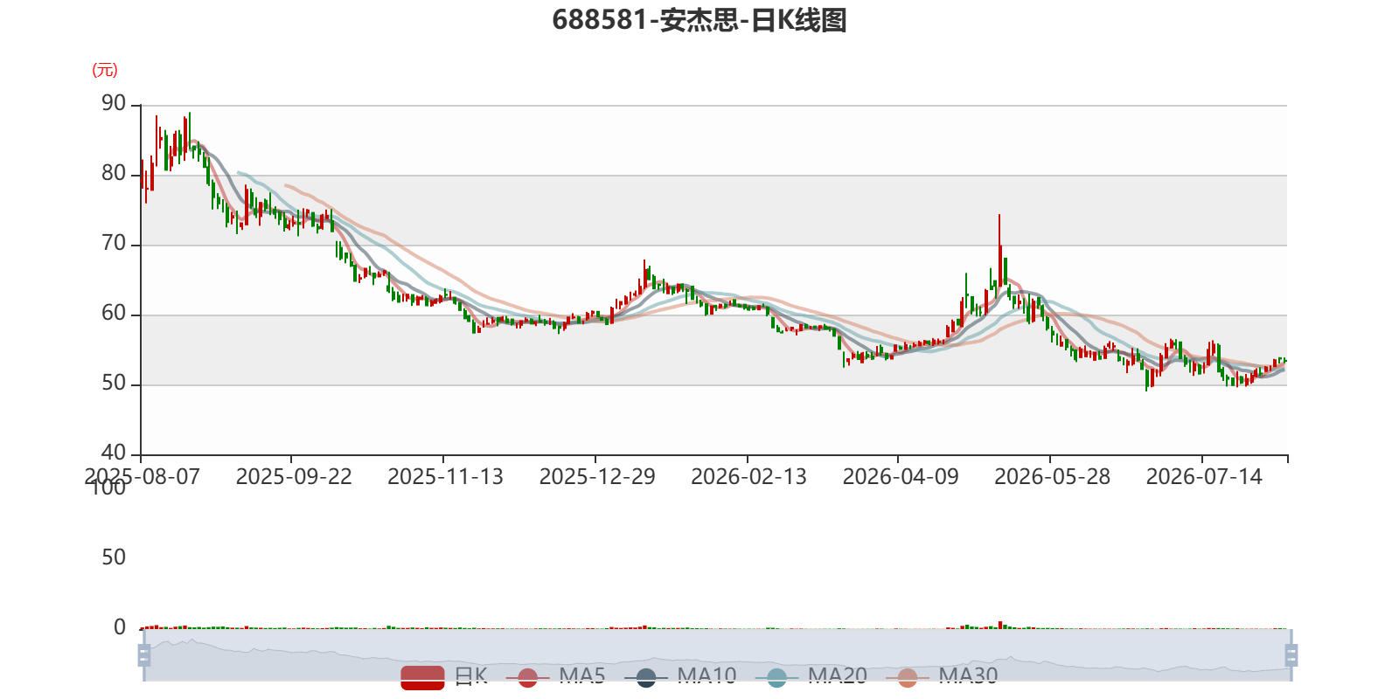1399x699 pixels.
Task: Grab the left data zoom slider handle
Action: point(144,655)
